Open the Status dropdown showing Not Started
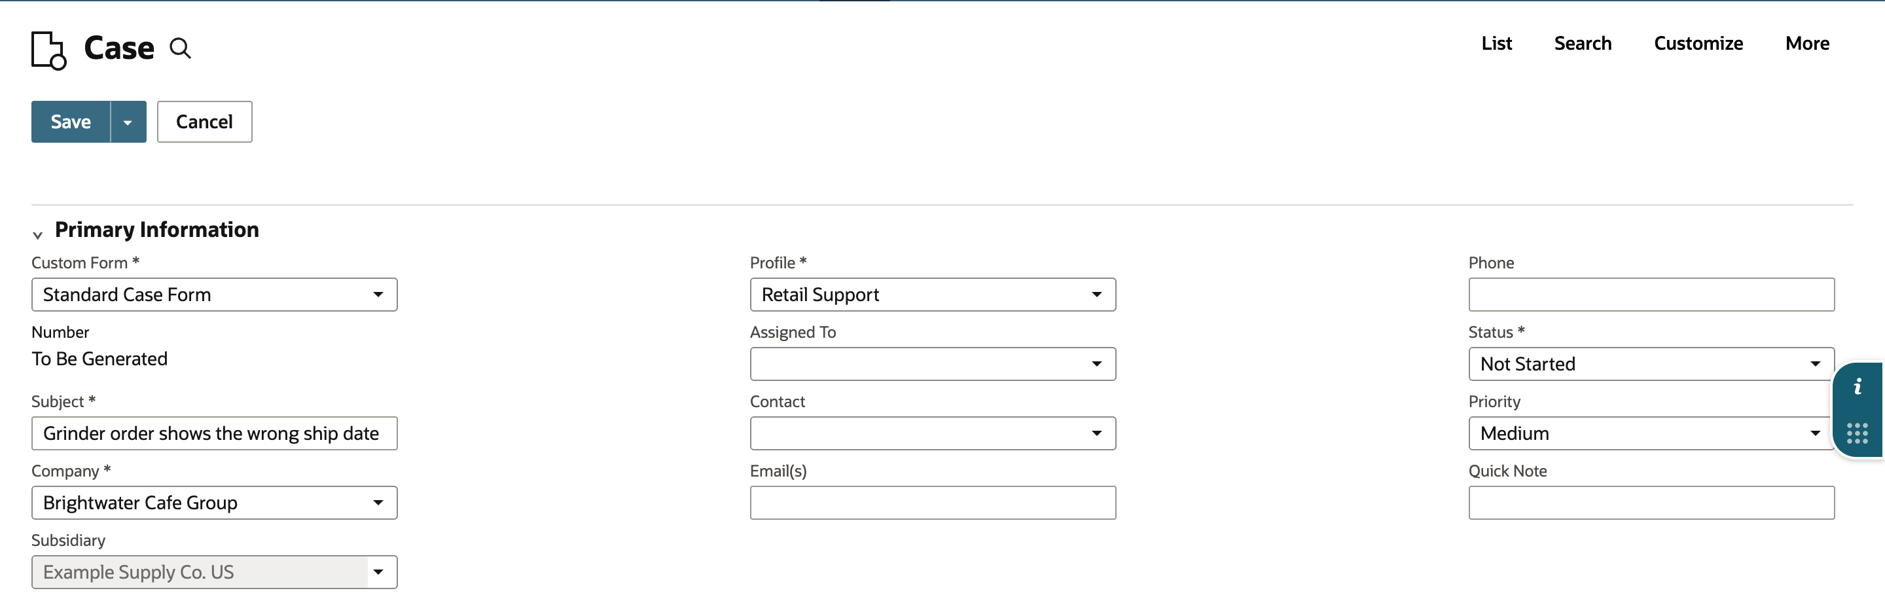 [1651, 363]
